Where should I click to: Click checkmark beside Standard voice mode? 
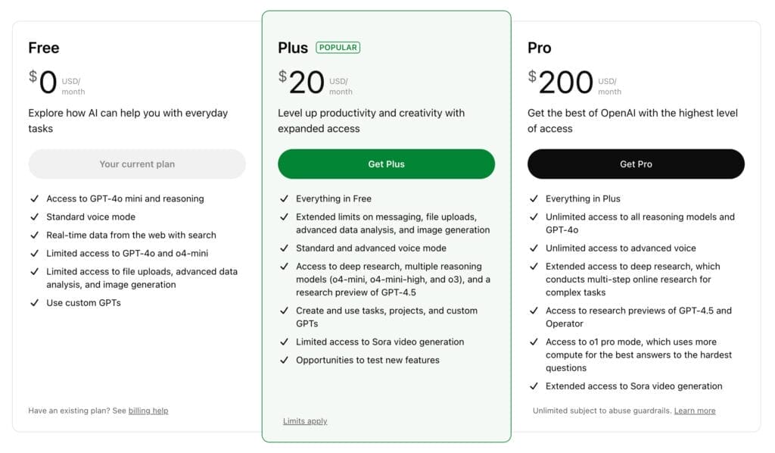coord(35,217)
